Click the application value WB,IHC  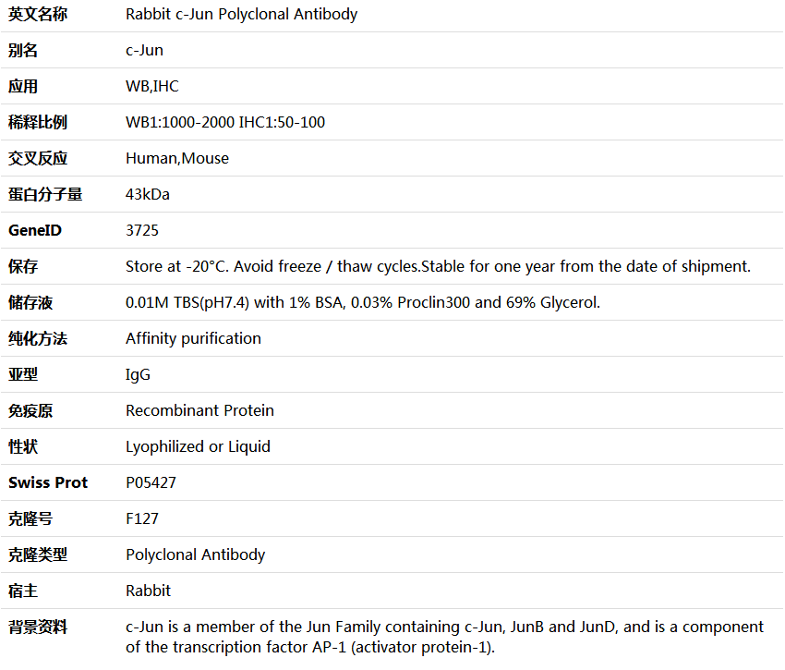pos(151,86)
